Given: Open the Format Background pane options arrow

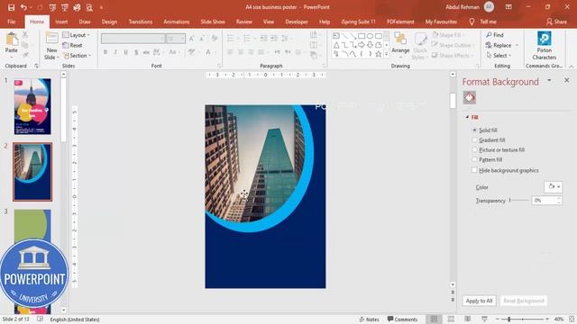Looking at the screenshot, I should coord(549,80).
